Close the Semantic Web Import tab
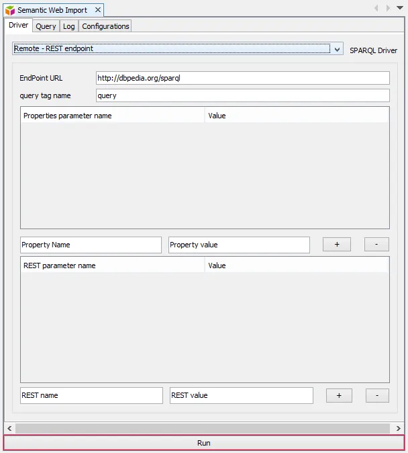This screenshot has width=408, height=453. pos(98,10)
